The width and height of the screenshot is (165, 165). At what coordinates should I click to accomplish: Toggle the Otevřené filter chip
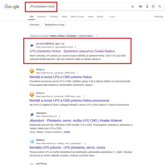[34, 25]
